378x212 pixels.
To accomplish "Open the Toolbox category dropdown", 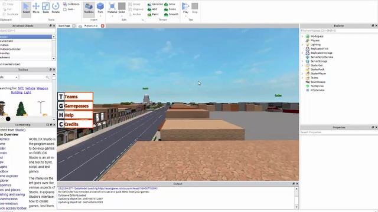I will (9, 77).
